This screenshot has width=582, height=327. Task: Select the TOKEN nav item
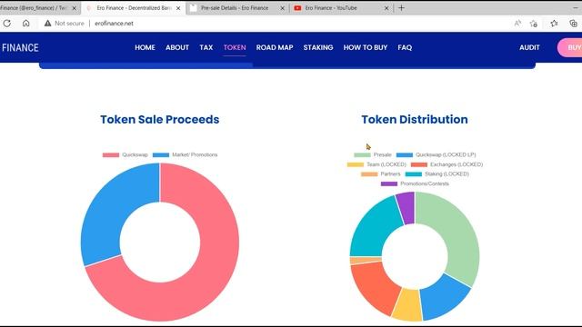[x=235, y=47]
